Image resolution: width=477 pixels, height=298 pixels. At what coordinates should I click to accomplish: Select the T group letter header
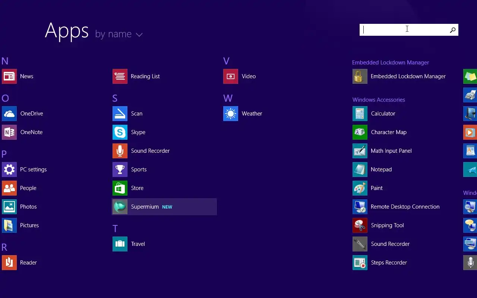pos(115,229)
